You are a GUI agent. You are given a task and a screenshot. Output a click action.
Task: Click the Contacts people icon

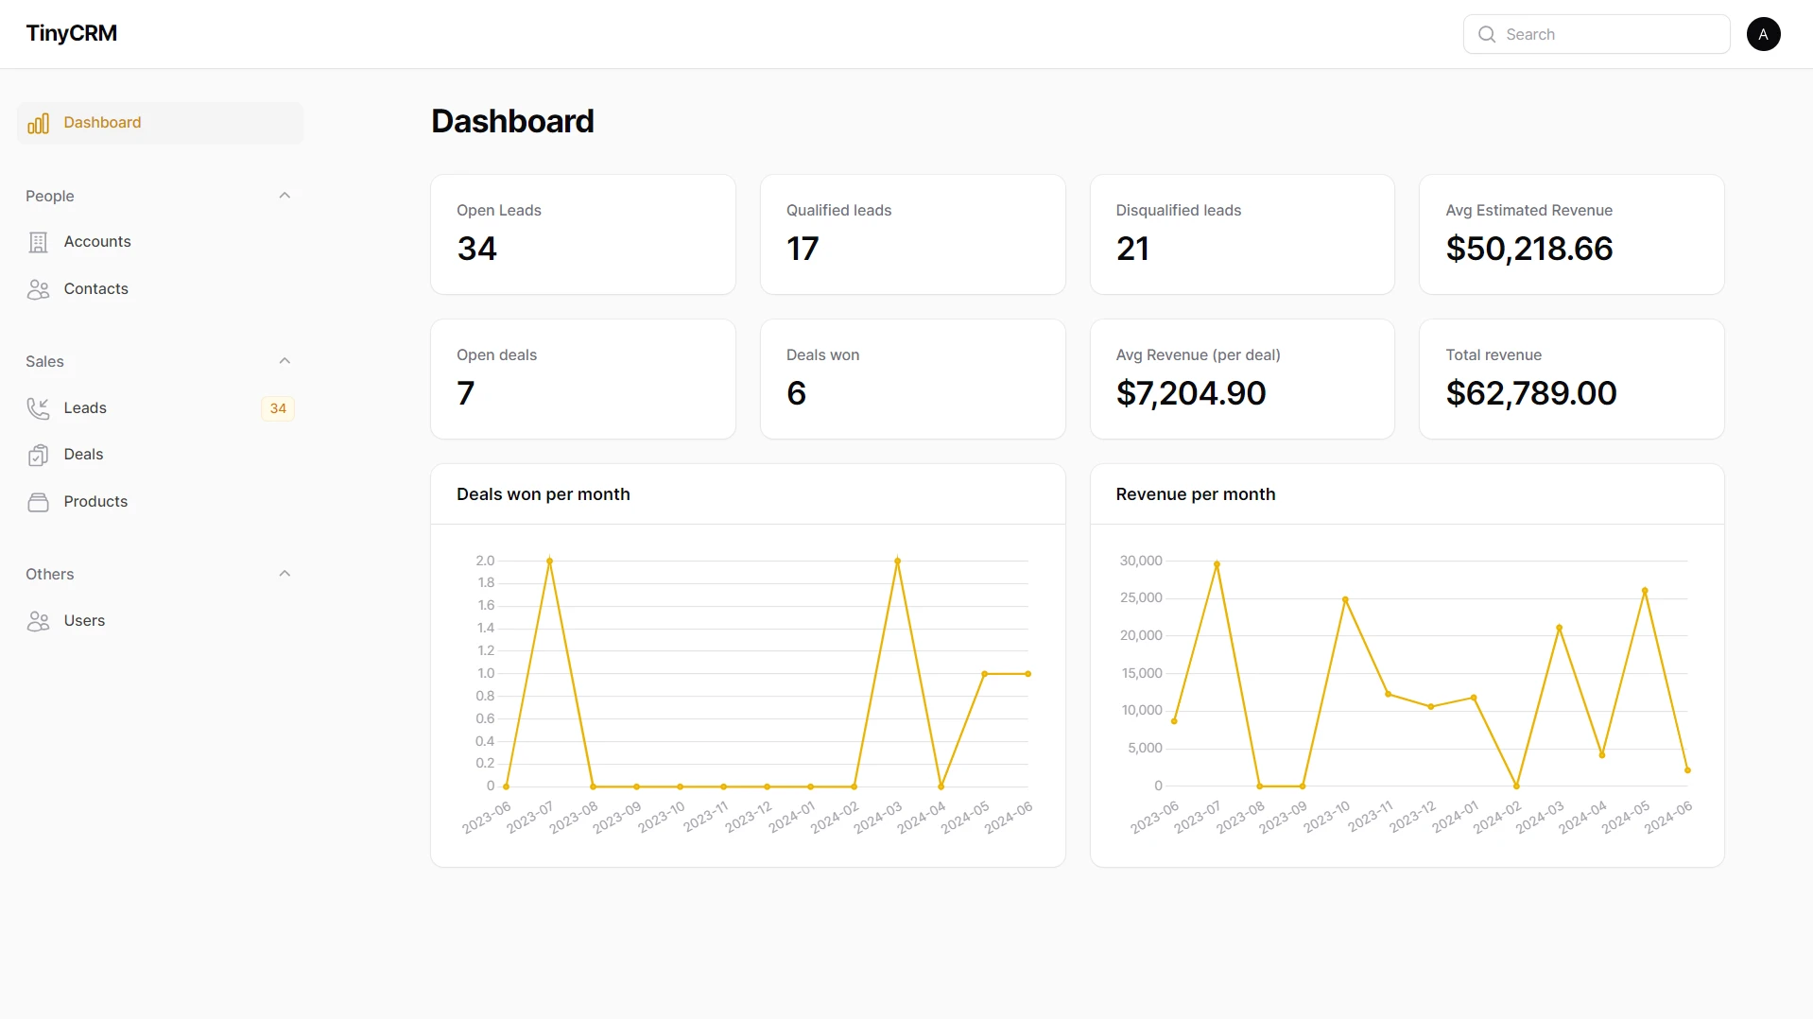(x=38, y=289)
